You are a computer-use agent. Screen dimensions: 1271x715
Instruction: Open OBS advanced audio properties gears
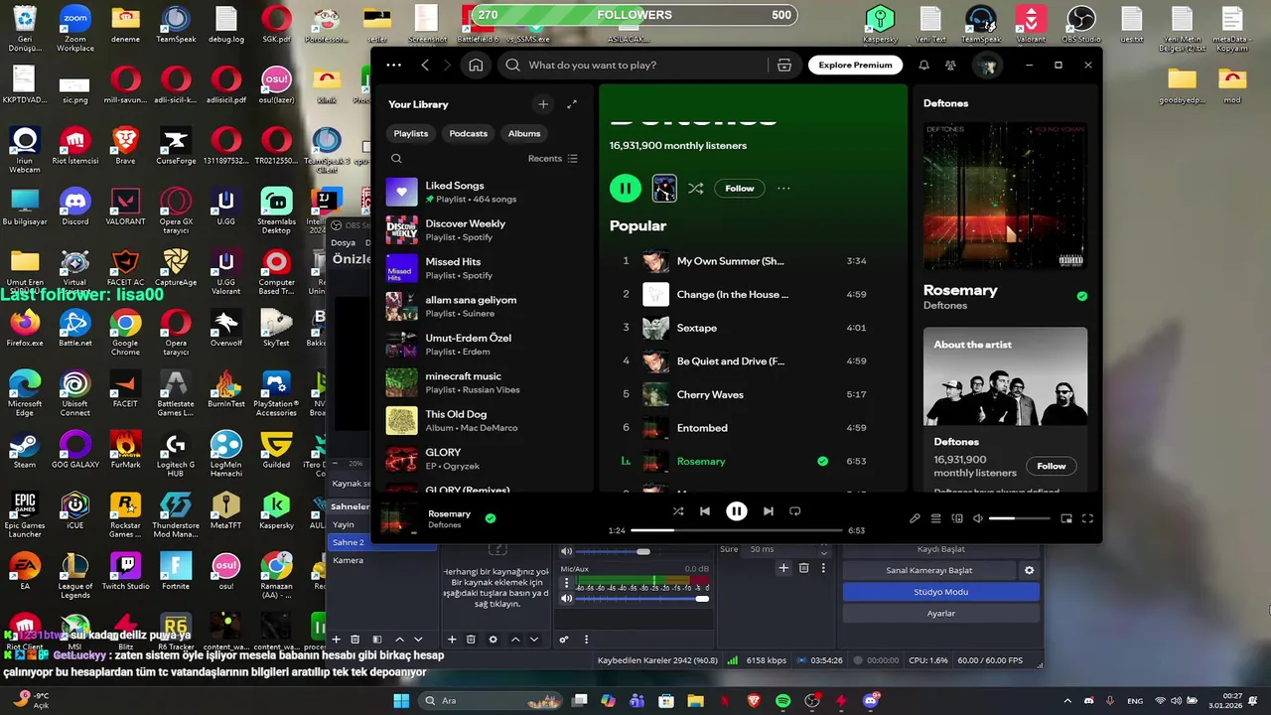564,640
